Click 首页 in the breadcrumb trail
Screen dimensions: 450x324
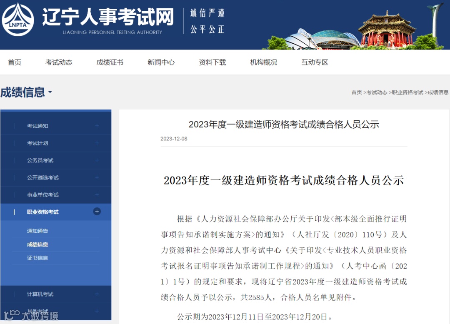(357, 92)
